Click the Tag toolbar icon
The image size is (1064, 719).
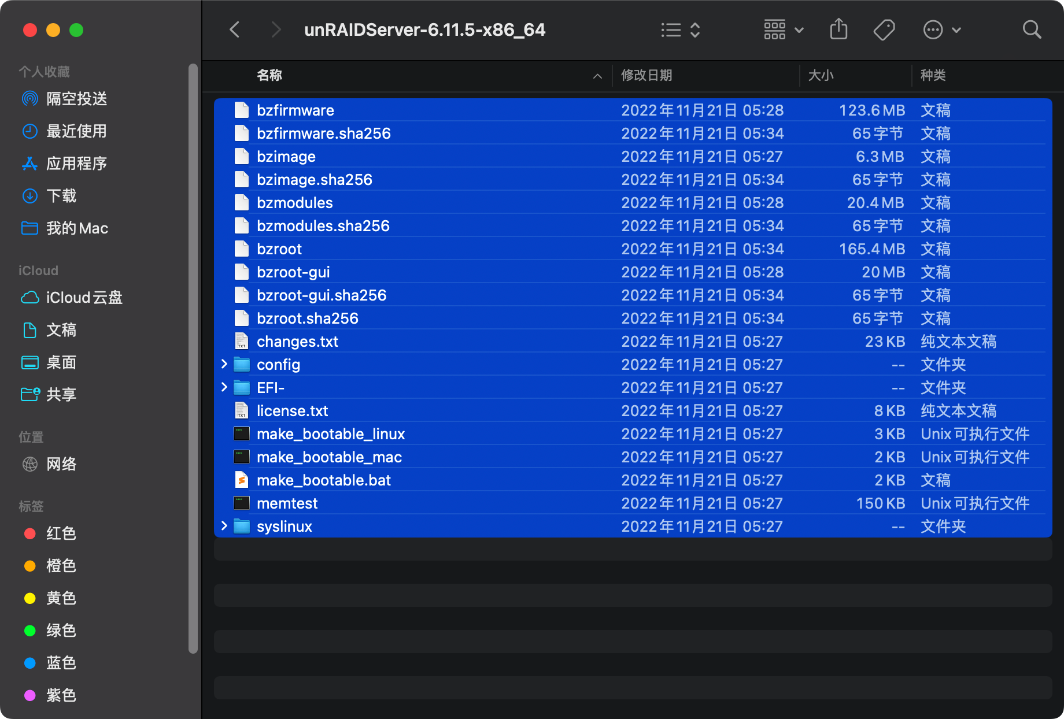[884, 29]
